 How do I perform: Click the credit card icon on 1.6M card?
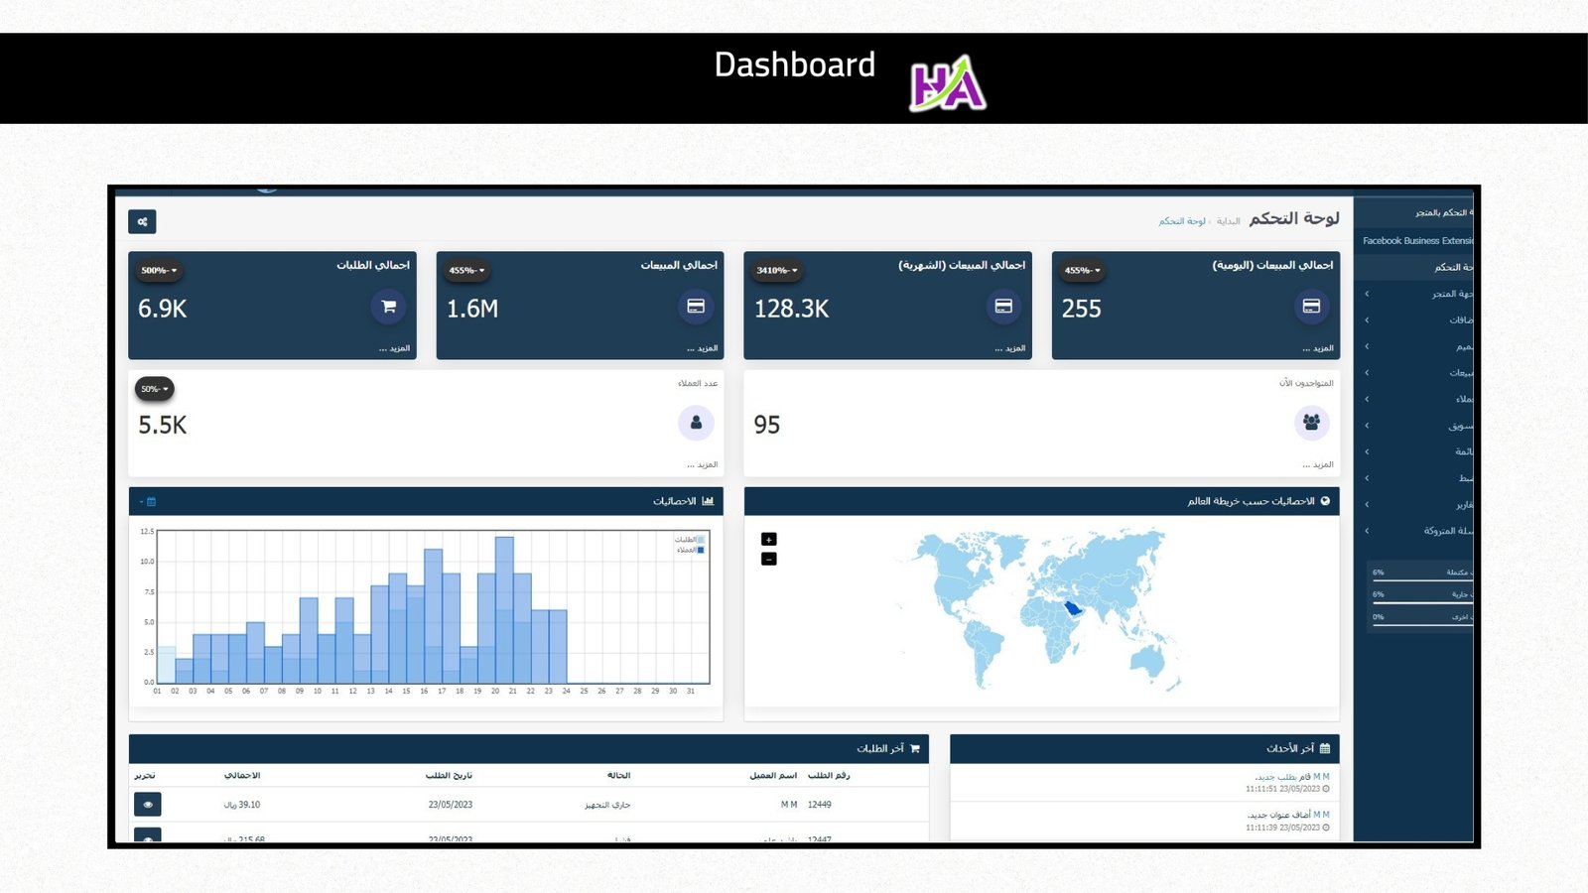tap(696, 307)
